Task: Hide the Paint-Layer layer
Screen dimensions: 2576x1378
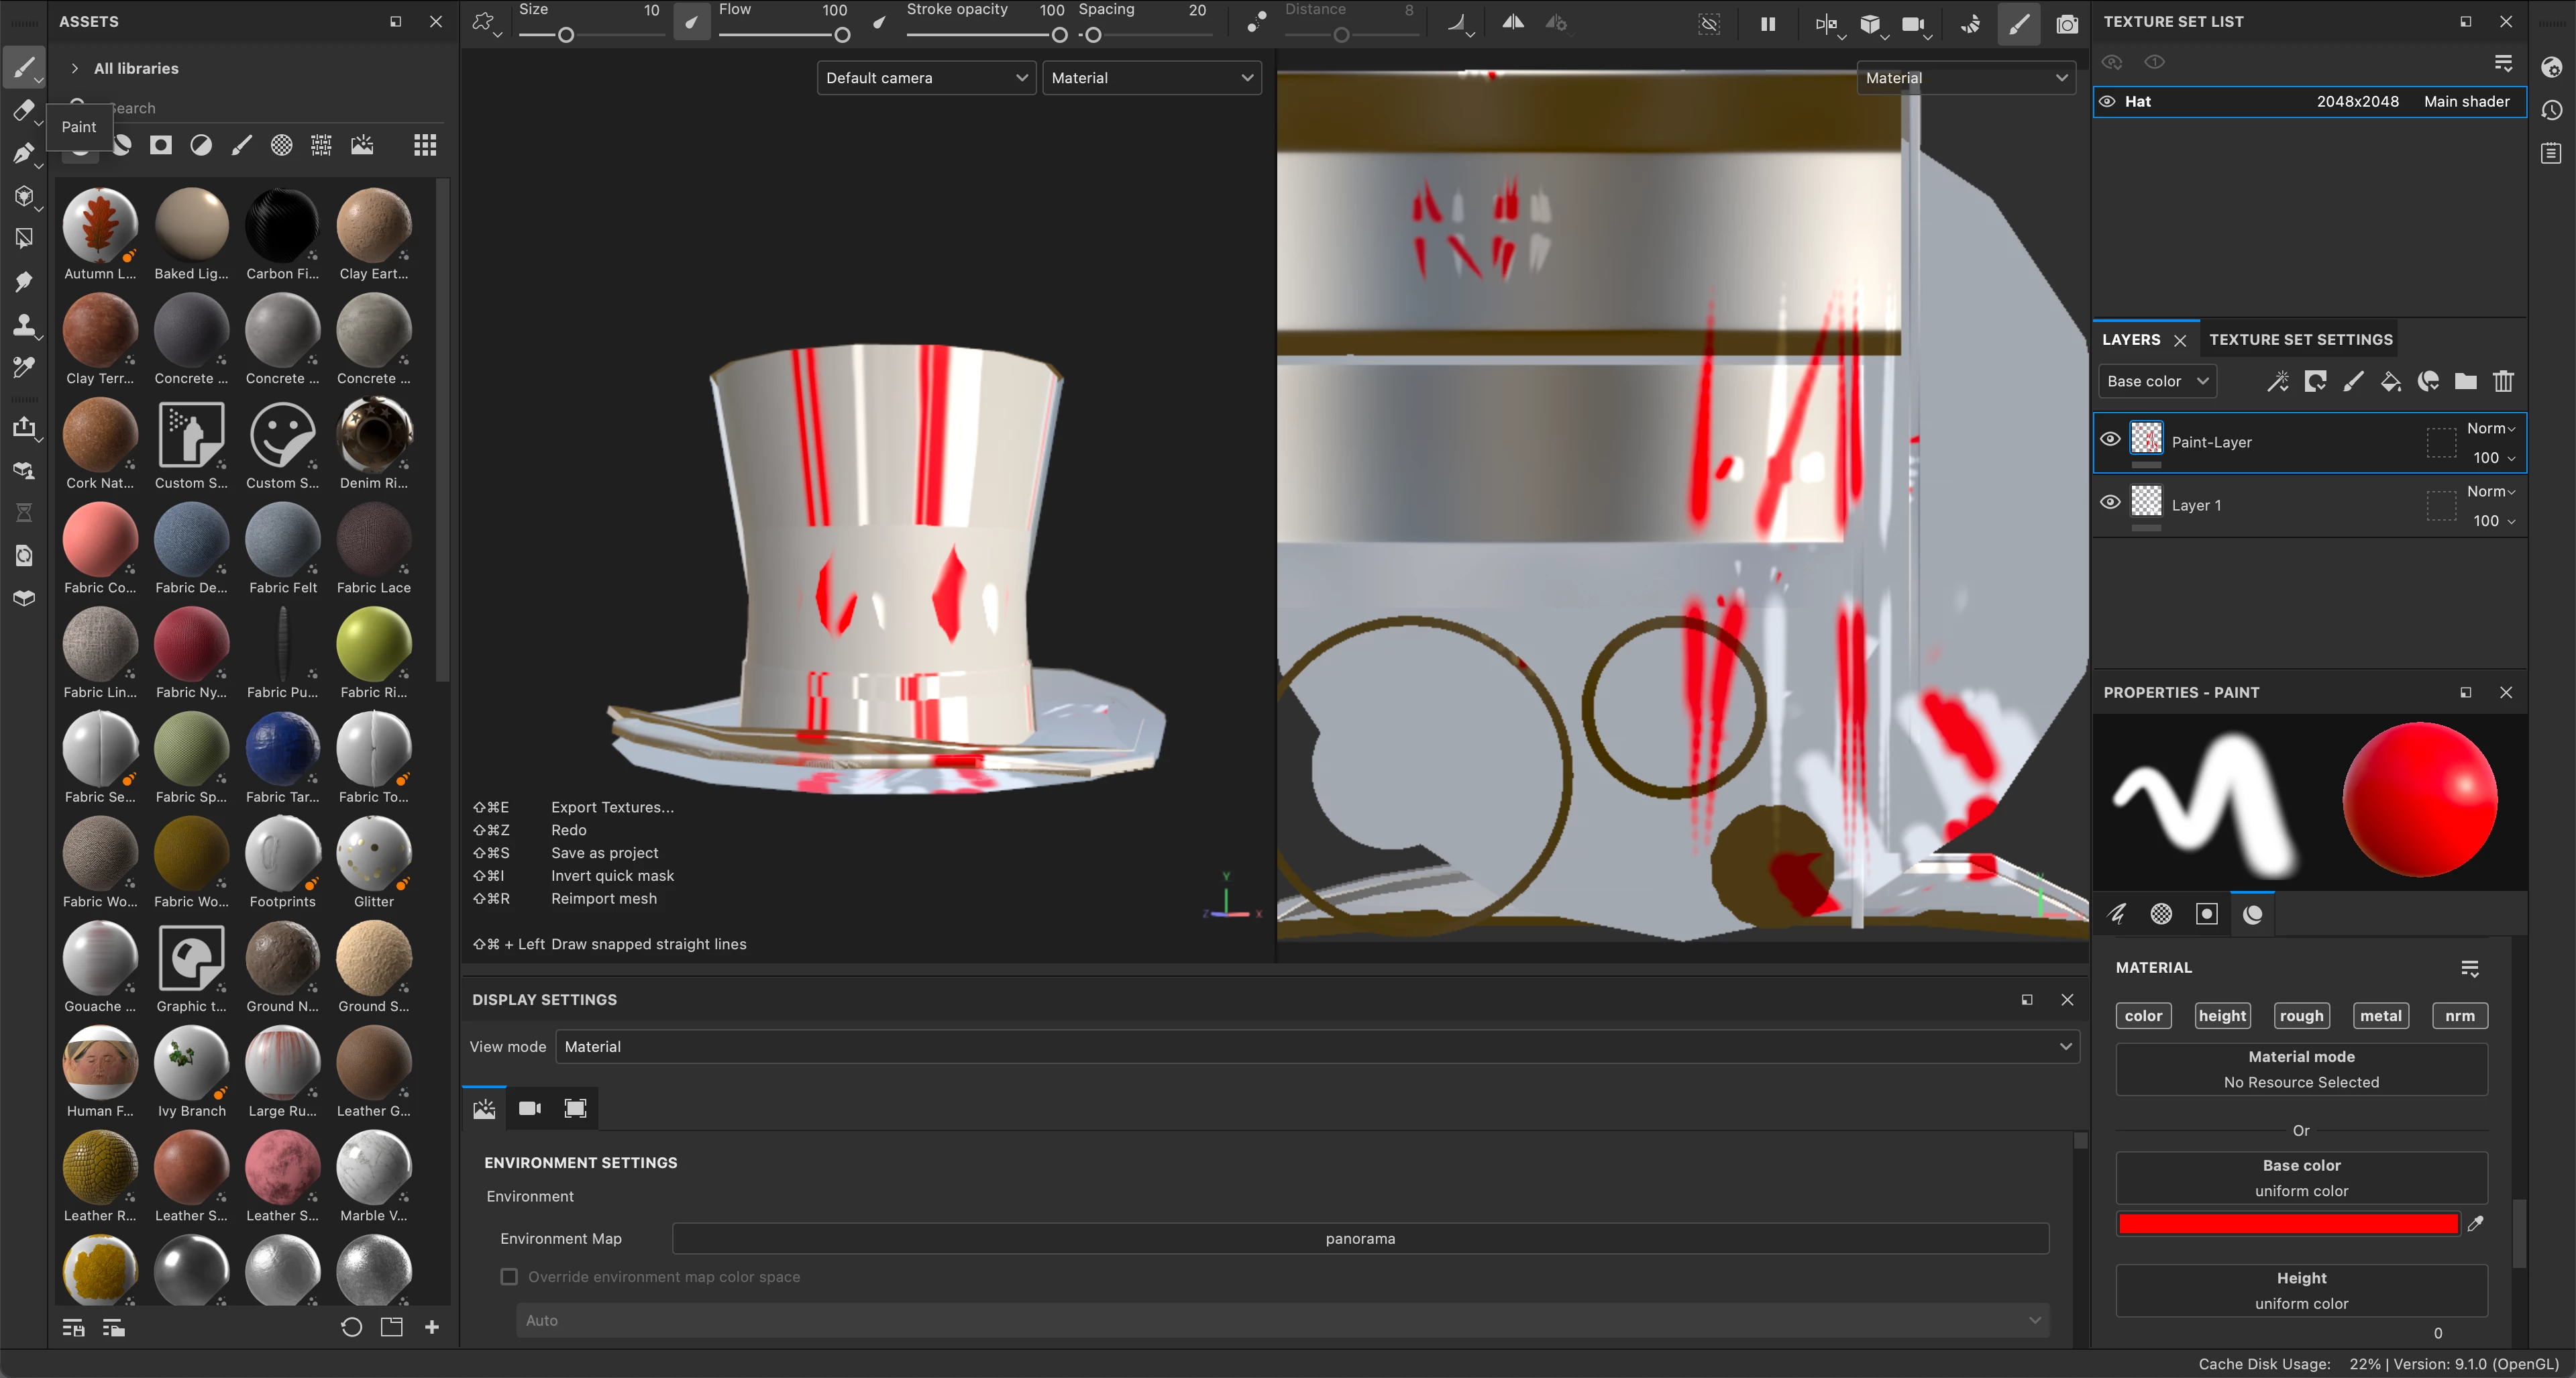Action: coord(2110,439)
